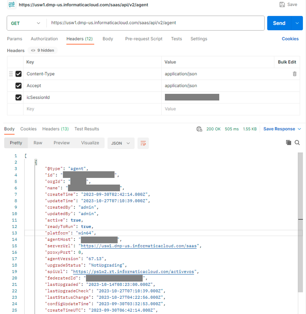Disable the Accept header checkbox
Viewport: 306px width, 314px height.
pos(18,85)
